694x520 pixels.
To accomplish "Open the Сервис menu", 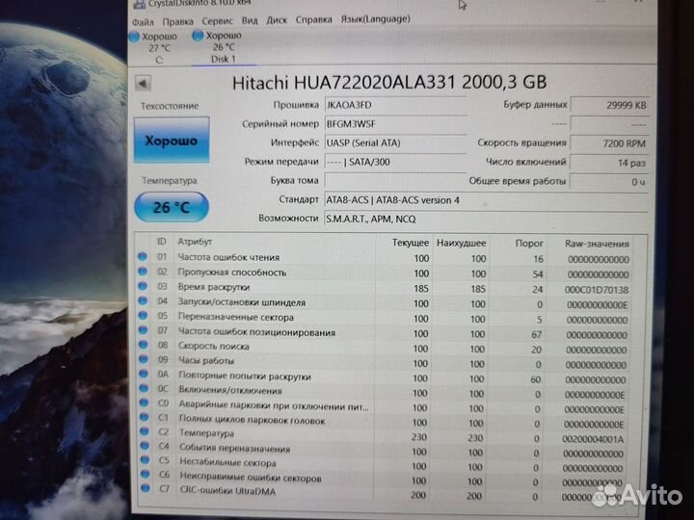I will point(217,21).
